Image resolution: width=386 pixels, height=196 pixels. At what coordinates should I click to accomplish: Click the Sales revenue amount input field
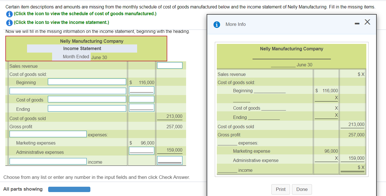[x=169, y=65]
